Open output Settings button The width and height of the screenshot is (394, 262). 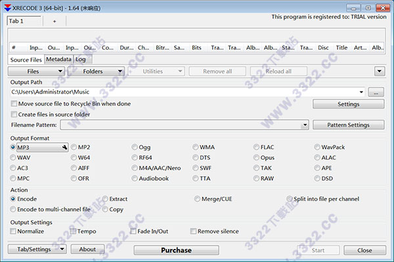click(x=348, y=104)
